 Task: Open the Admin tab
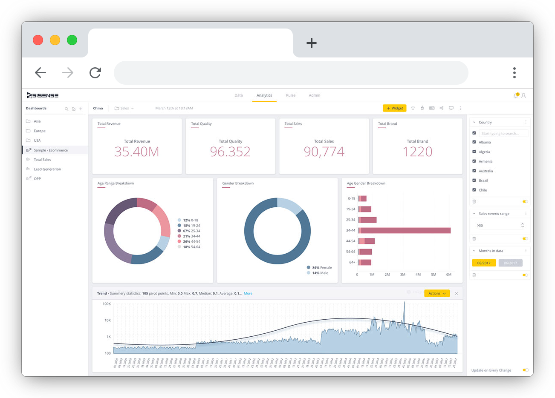[314, 95]
